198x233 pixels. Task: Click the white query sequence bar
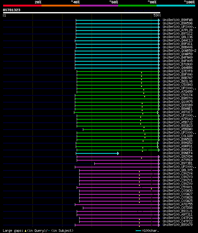tap(81, 13)
